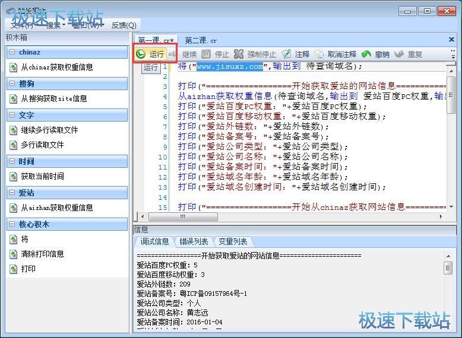Select 多行读取文件 block

coord(42,145)
